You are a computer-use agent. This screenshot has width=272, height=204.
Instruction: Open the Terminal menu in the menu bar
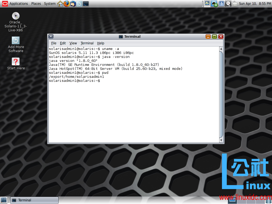87,43
